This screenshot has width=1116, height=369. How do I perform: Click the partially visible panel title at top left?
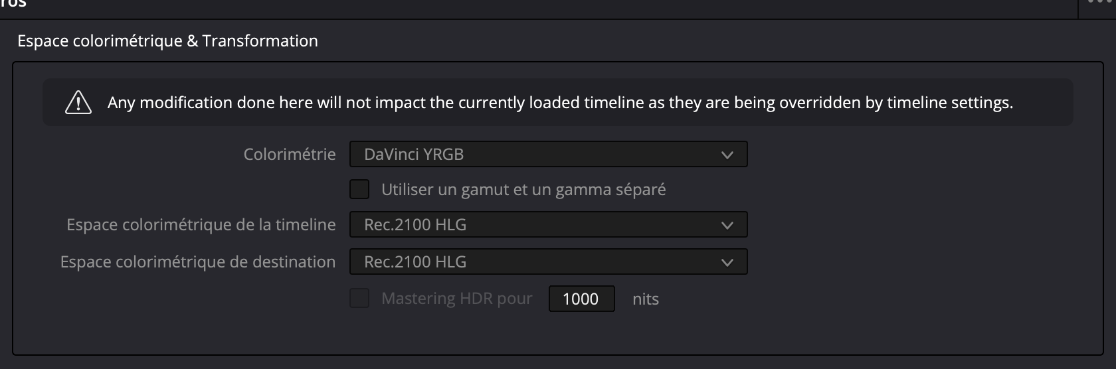pos(13,4)
